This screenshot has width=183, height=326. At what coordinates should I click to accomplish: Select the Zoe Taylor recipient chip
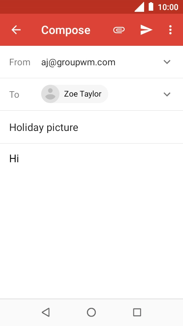(x=75, y=94)
